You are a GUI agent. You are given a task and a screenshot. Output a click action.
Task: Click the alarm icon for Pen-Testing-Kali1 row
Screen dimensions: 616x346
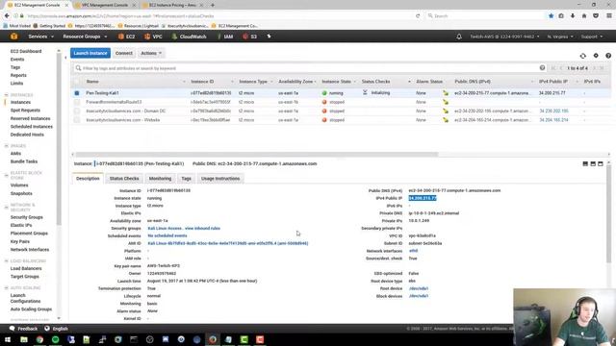[446, 93]
